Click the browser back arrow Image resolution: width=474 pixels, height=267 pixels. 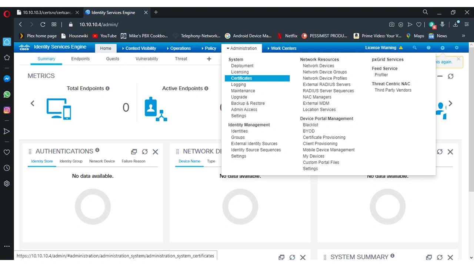click(x=20, y=24)
